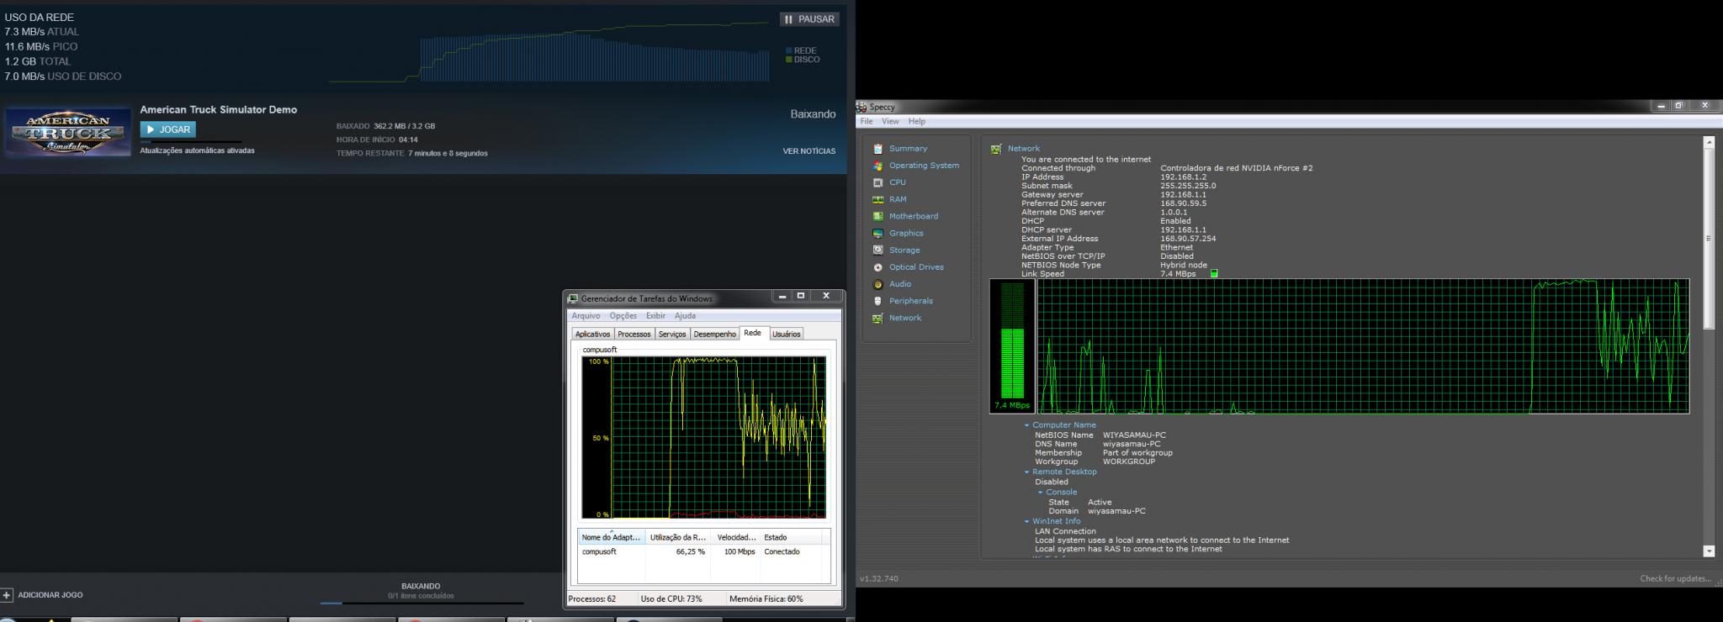This screenshot has width=1723, height=622.
Task: Switch to the Aplicativos tab
Action: coord(592,334)
